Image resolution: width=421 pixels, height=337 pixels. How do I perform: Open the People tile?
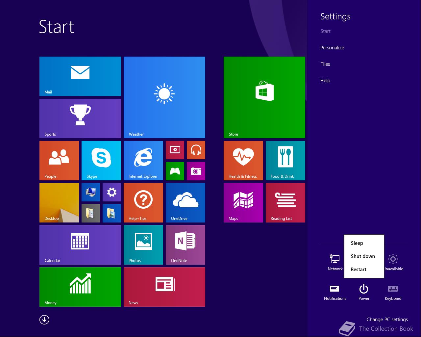(x=59, y=161)
